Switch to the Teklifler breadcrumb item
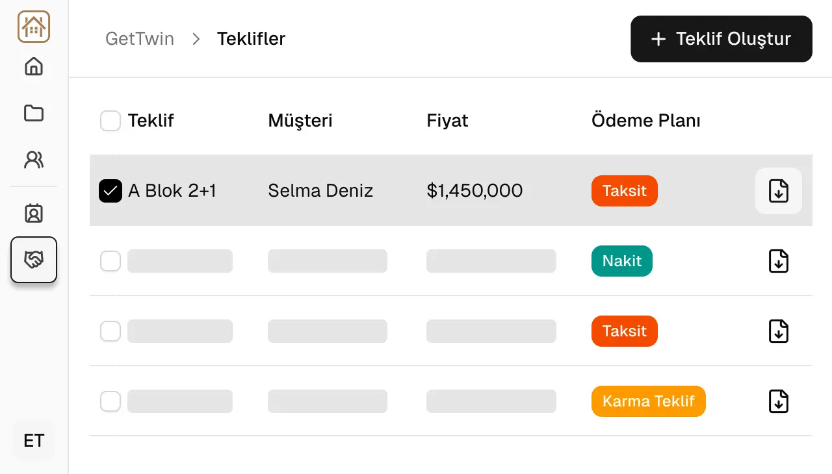This screenshot has height=474, width=832. (251, 39)
